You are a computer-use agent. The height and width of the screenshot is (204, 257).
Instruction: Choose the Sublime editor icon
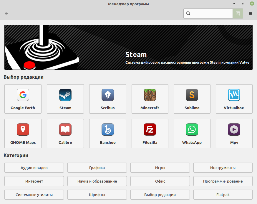pos(192,95)
